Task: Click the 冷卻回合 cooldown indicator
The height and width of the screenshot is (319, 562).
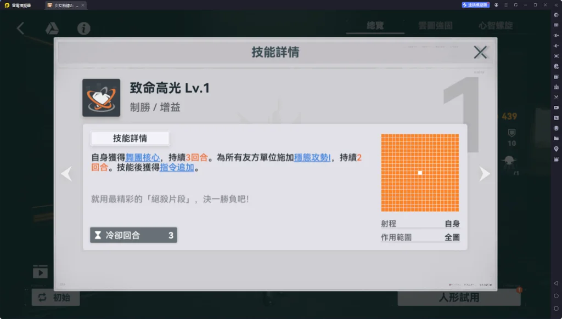Action: pos(133,235)
